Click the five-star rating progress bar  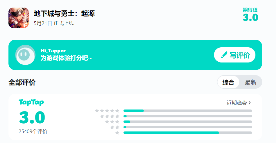tap(187, 111)
